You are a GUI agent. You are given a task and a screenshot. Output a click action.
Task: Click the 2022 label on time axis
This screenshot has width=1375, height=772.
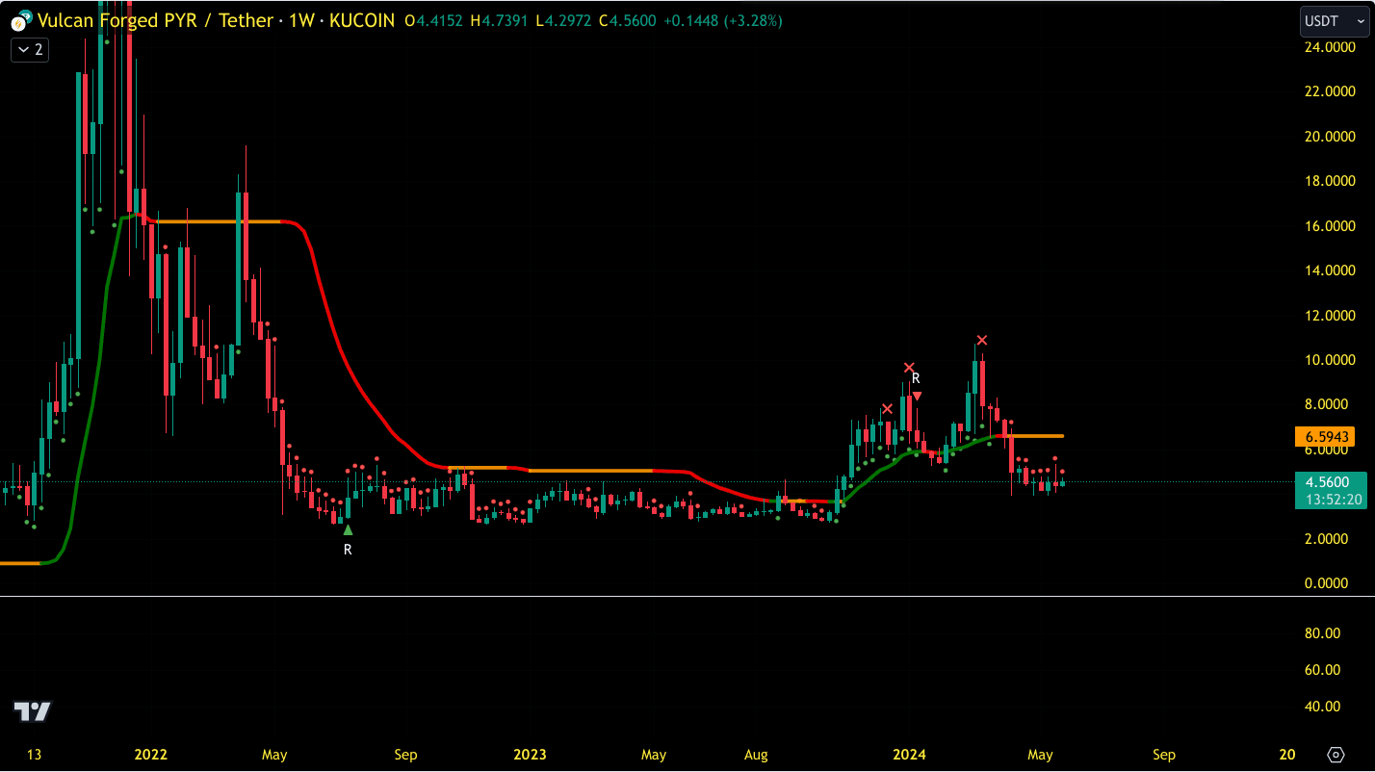pos(151,755)
